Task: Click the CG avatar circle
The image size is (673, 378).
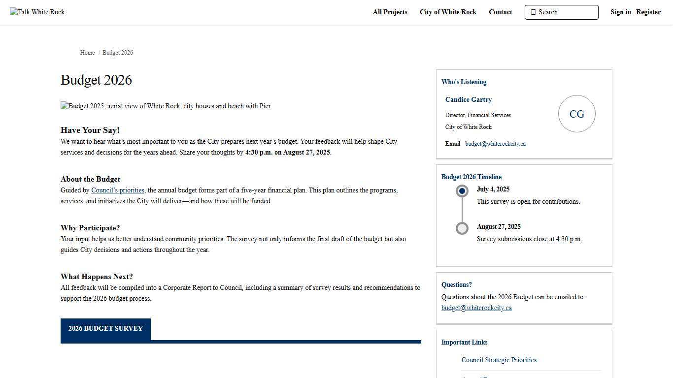Action: 576,114
